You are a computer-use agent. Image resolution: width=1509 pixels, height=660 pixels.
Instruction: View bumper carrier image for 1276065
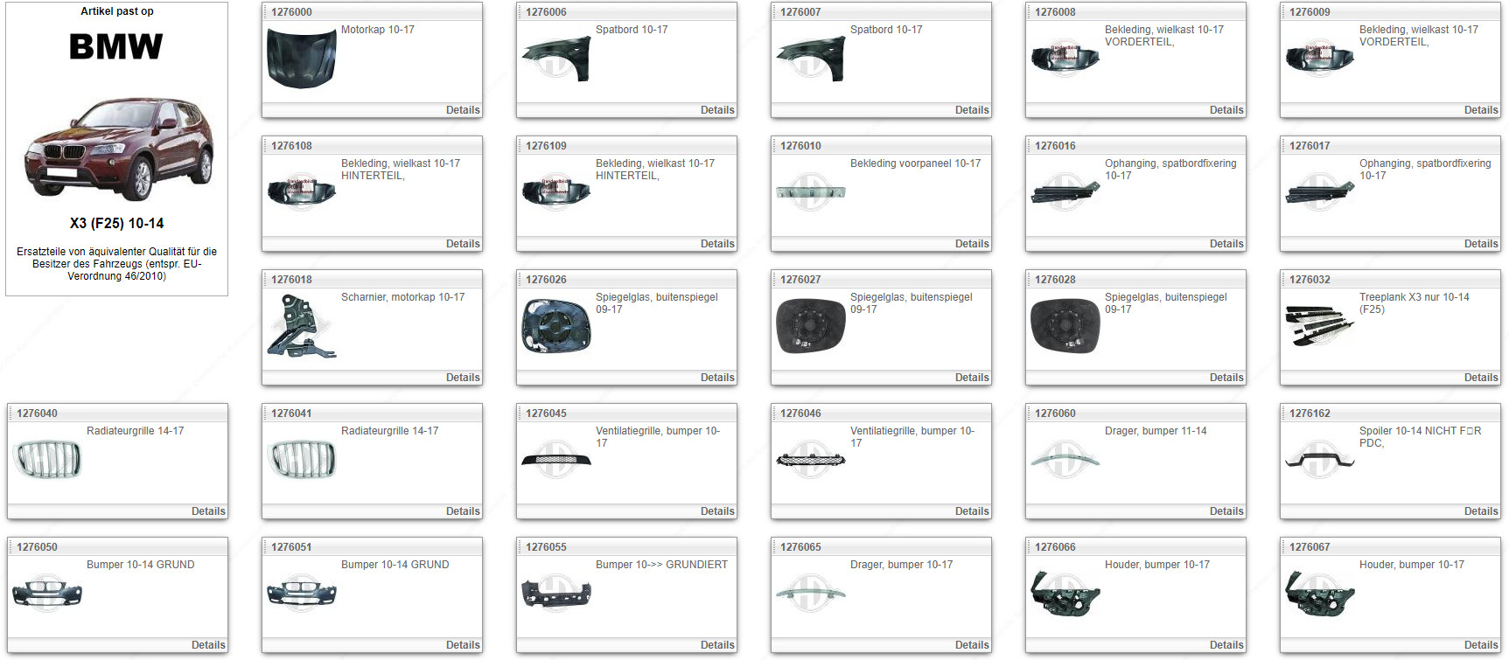tap(811, 593)
